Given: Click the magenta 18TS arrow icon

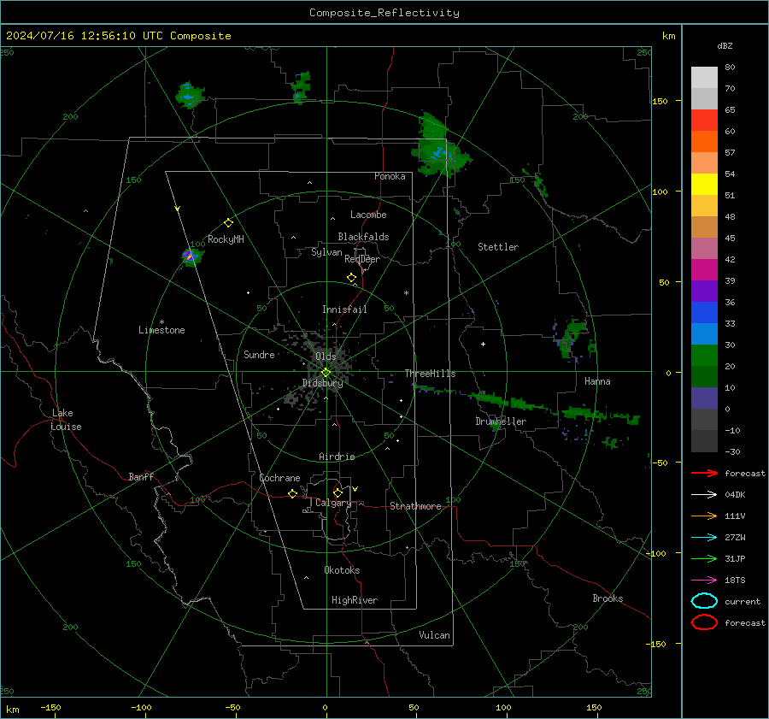Looking at the screenshot, I should click(704, 580).
